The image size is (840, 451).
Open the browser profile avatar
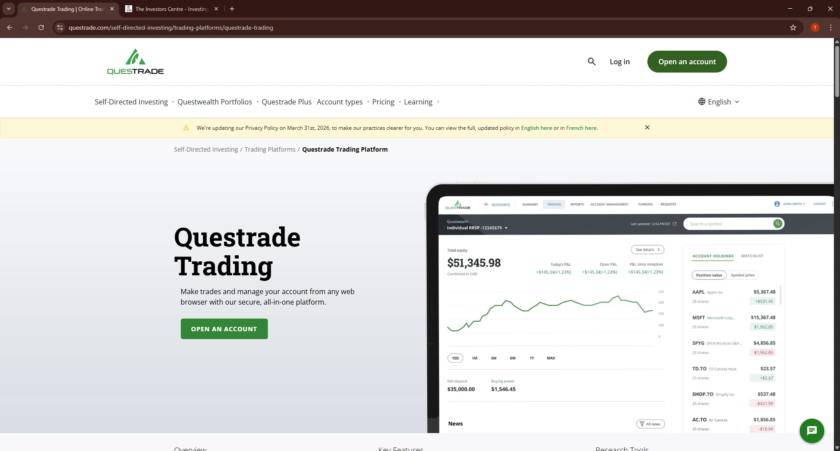click(815, 28)
